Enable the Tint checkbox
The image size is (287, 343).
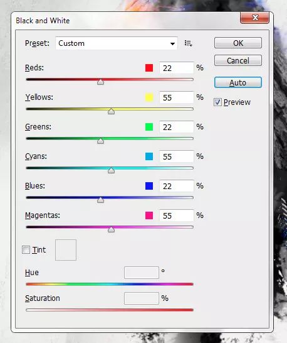(26, 250)
